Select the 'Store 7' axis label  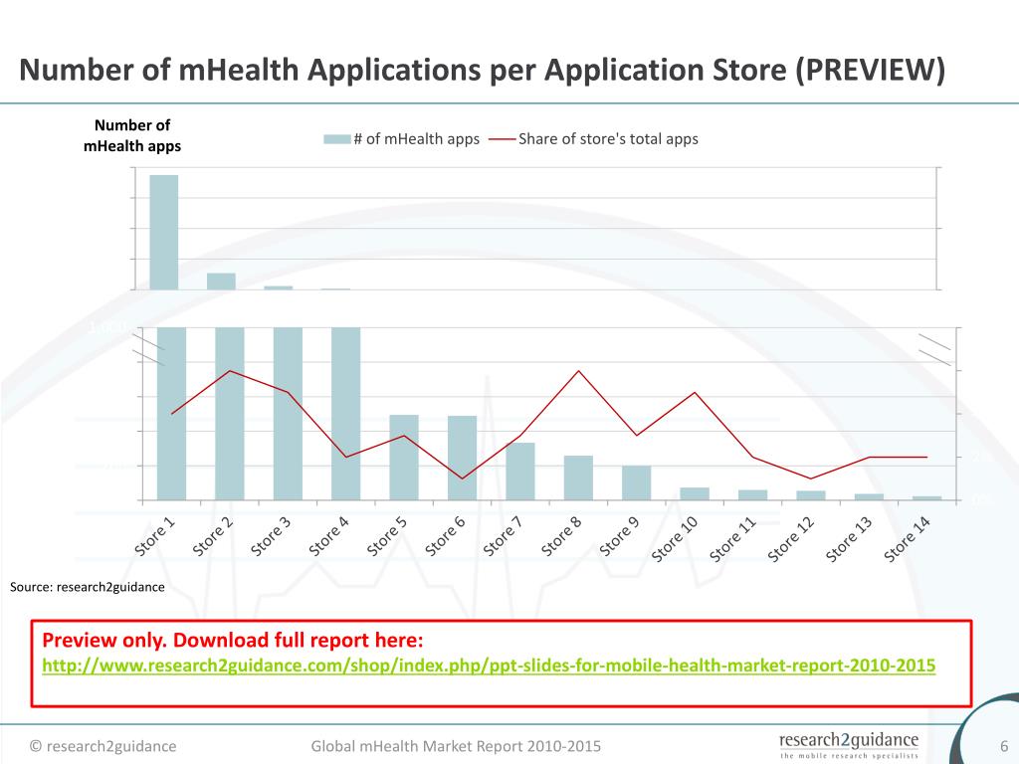pyautogui.click(x=503, y=536)
